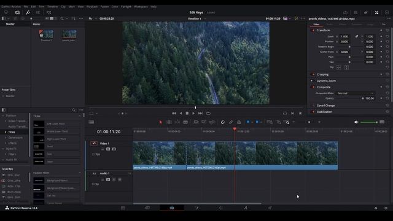This screenshot has width=393, height=221.
Task: Click the Media Pool search magnifier icon
Action: [62, 18]
